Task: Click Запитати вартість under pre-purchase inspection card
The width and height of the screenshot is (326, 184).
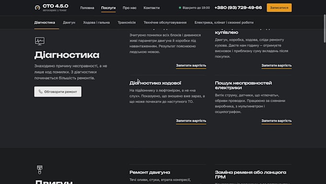Action: point(277,66)
